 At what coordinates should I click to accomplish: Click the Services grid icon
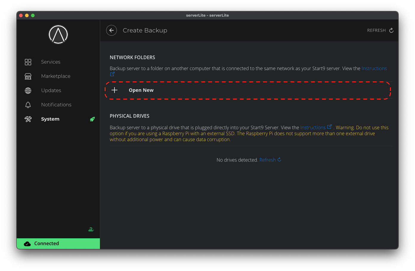(x=28, y=62)
